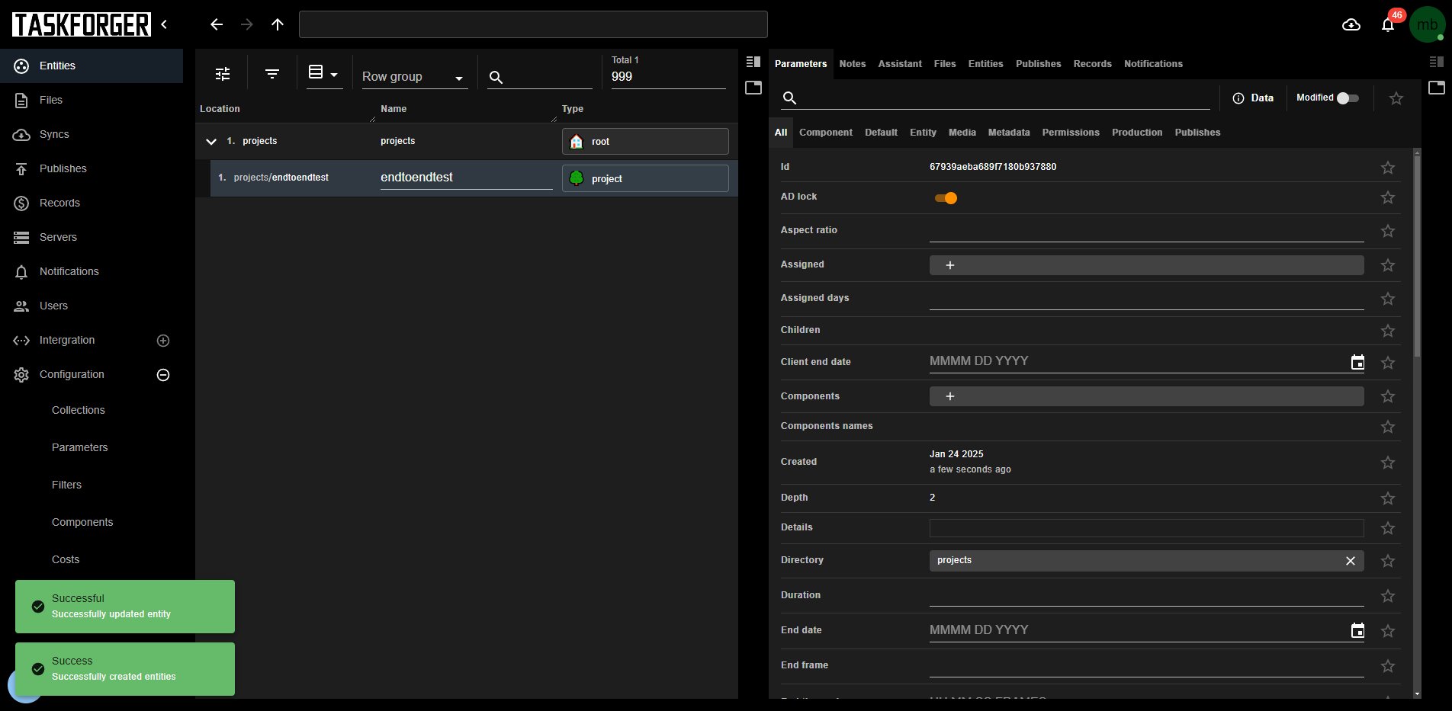Image resolution: width=1452 pixels, height=711 pixels.
Task: Open the Row group dropdown
Action: (x=414, y=77)
